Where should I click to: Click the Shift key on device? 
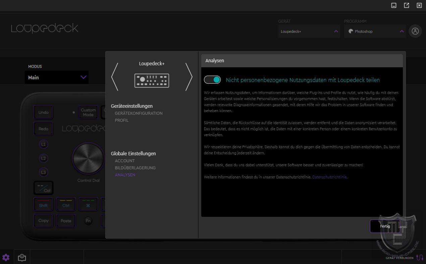coord(43,204)
